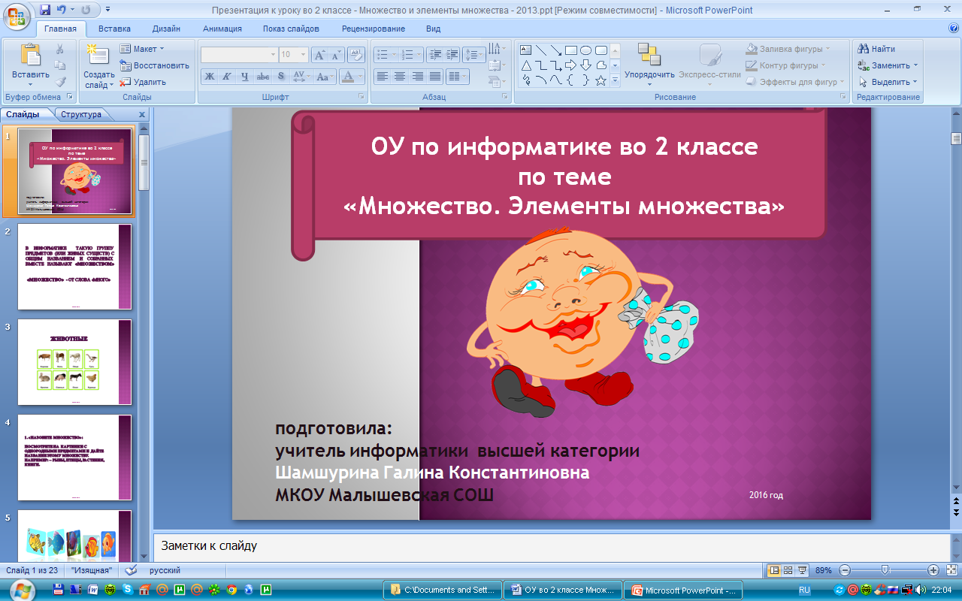Open the Упорядочить arrange dropdown
Image resolution: width=962 pixels, height=601 pixels.
[649, 65]
